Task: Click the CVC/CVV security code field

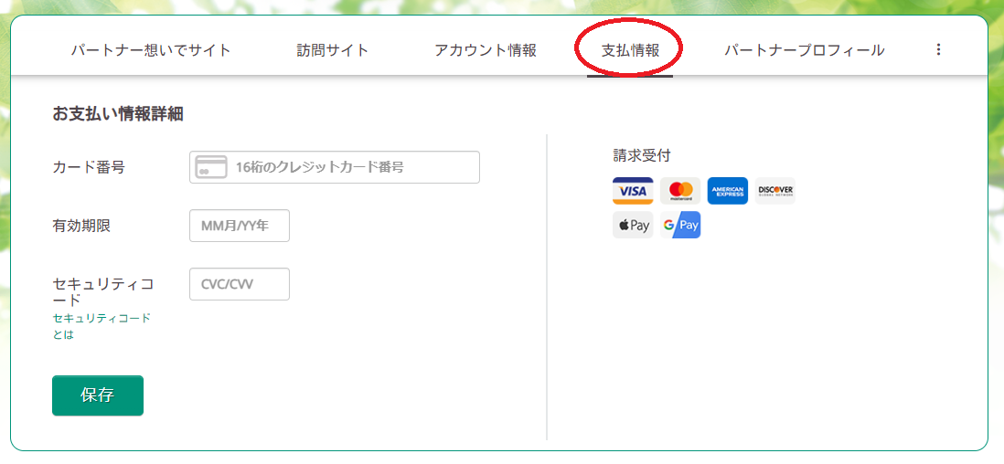Action: [239, 284]
